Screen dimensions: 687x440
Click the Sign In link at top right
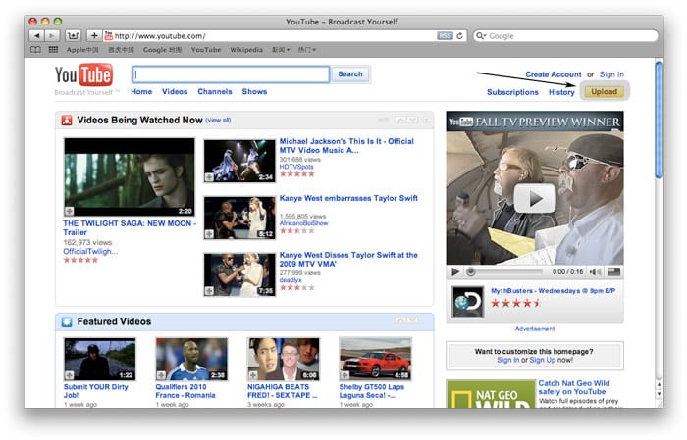(611, 74)
